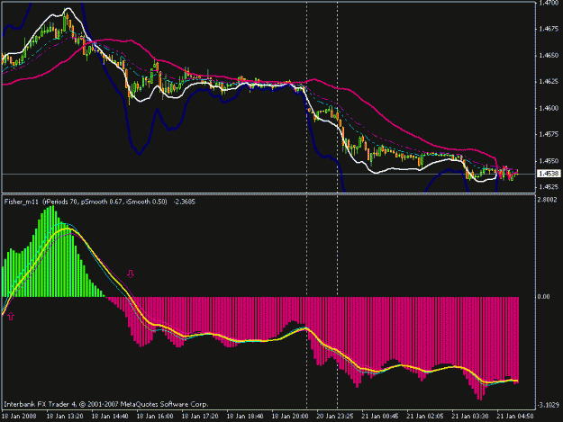Click the 1.4600 price scale label

tap(549, 108)
